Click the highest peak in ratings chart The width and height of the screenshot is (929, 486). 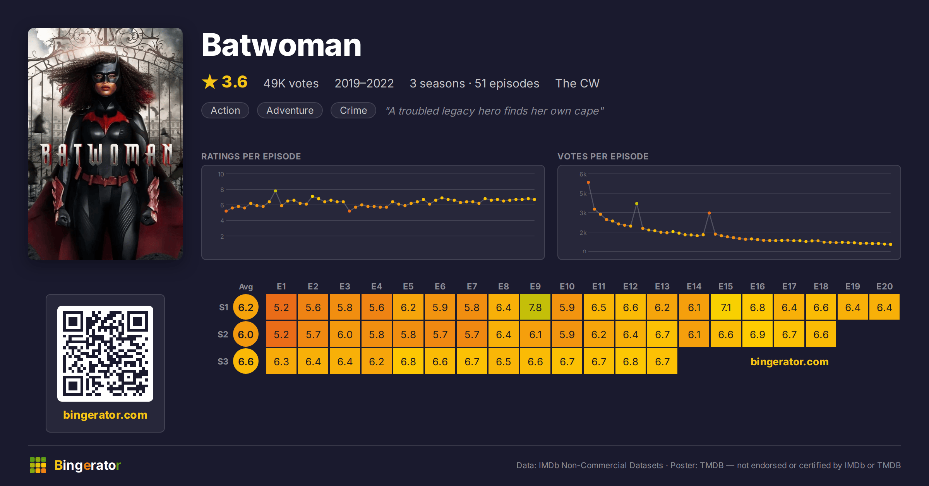pyautogui.click(x=275, y=191)
